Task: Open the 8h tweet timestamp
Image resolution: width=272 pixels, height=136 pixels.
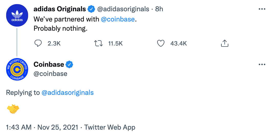Action: (x=159, y=9)
